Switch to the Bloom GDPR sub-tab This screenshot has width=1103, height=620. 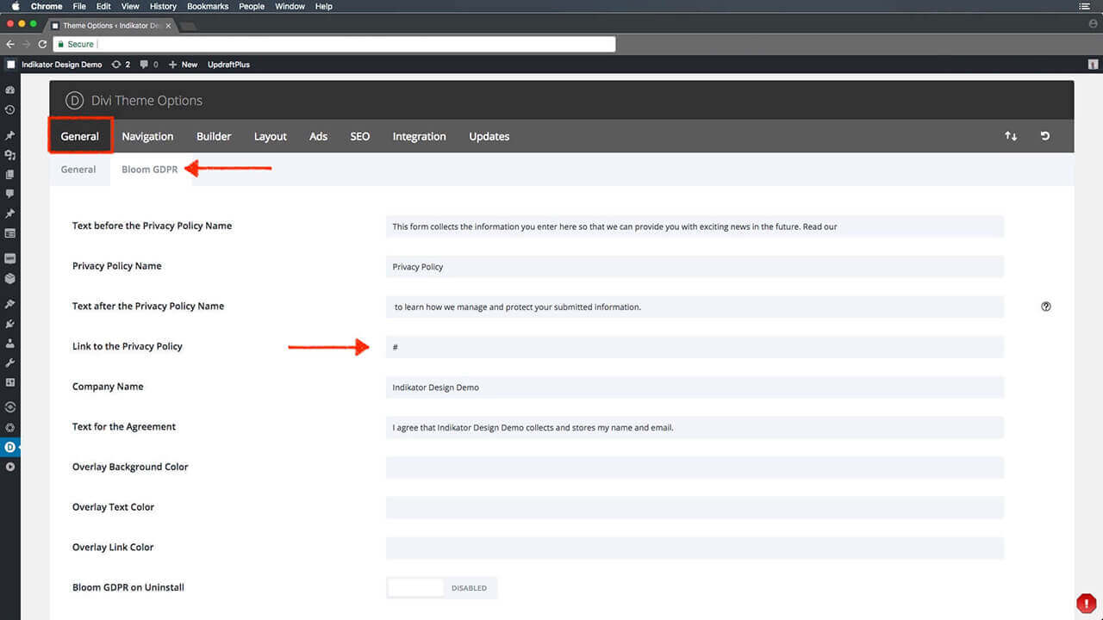point(150,170)
